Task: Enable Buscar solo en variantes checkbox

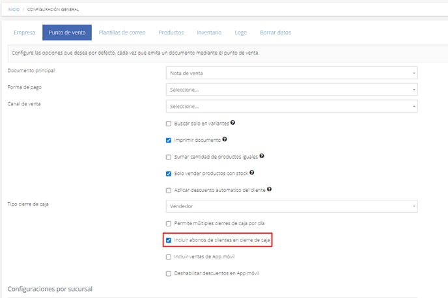Action: tap(169, 124)
